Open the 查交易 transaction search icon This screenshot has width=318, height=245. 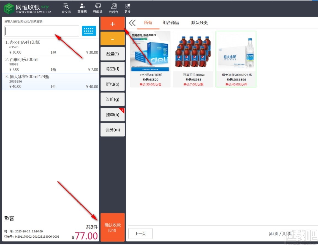[x=66, y=8]
